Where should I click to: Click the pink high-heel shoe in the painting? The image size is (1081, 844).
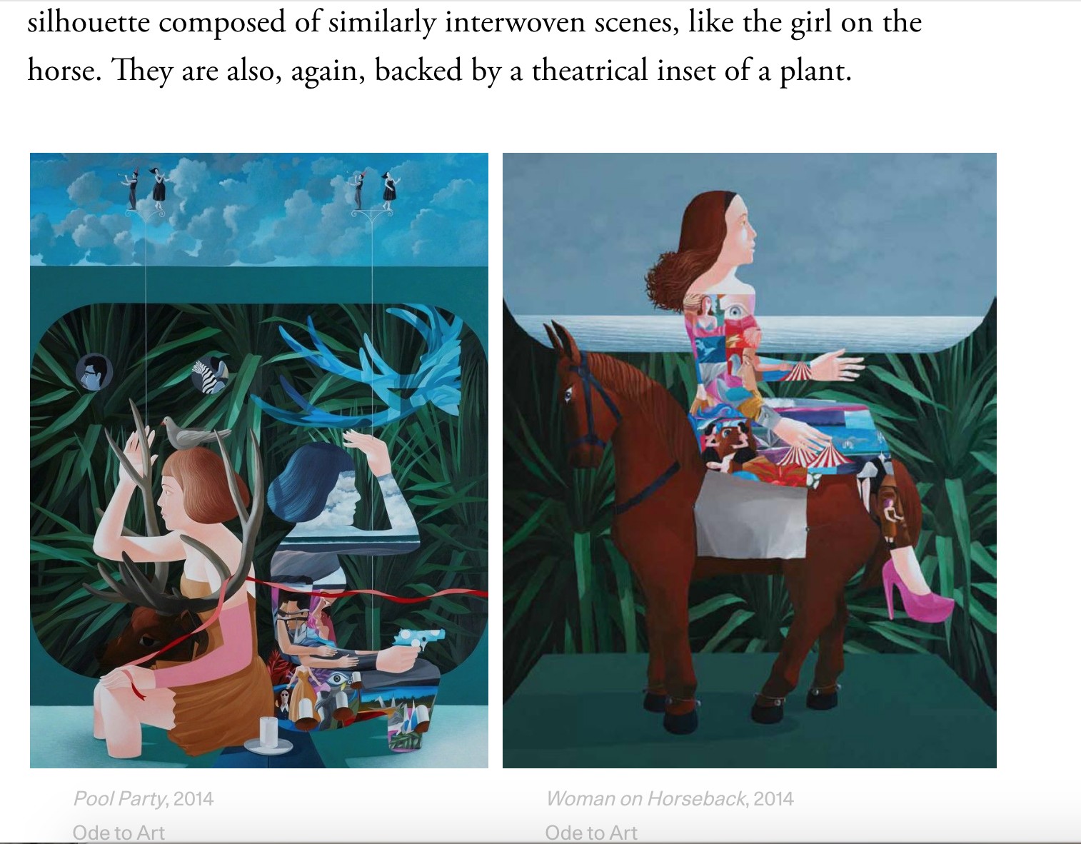(917, 591)
